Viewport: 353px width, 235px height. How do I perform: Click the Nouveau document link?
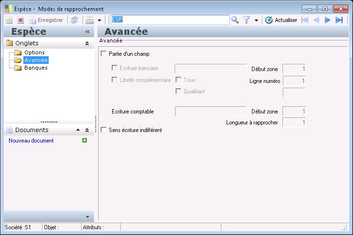[31, 141]
